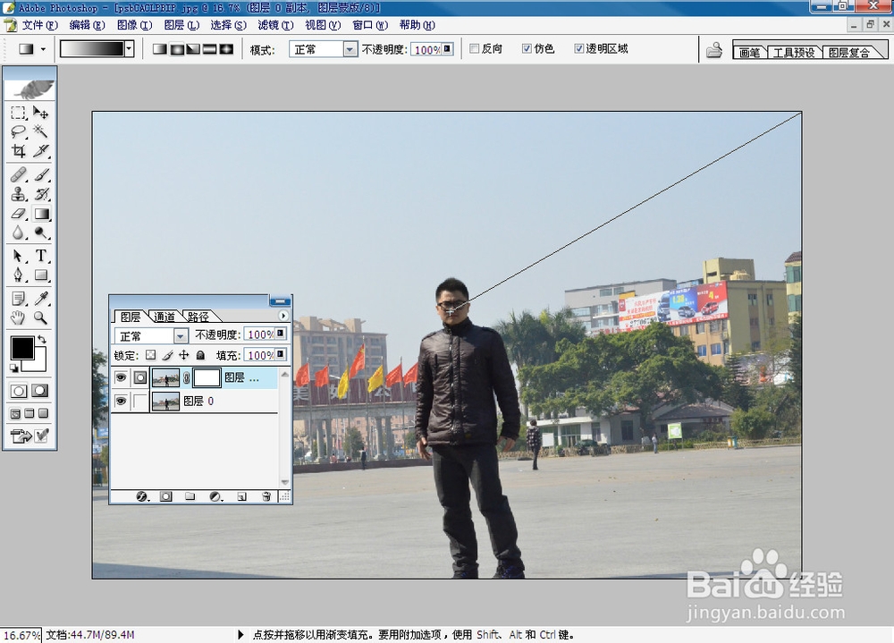Open the layer fill slider arrow
Screen dimensions: 894x643
(281, 355)
